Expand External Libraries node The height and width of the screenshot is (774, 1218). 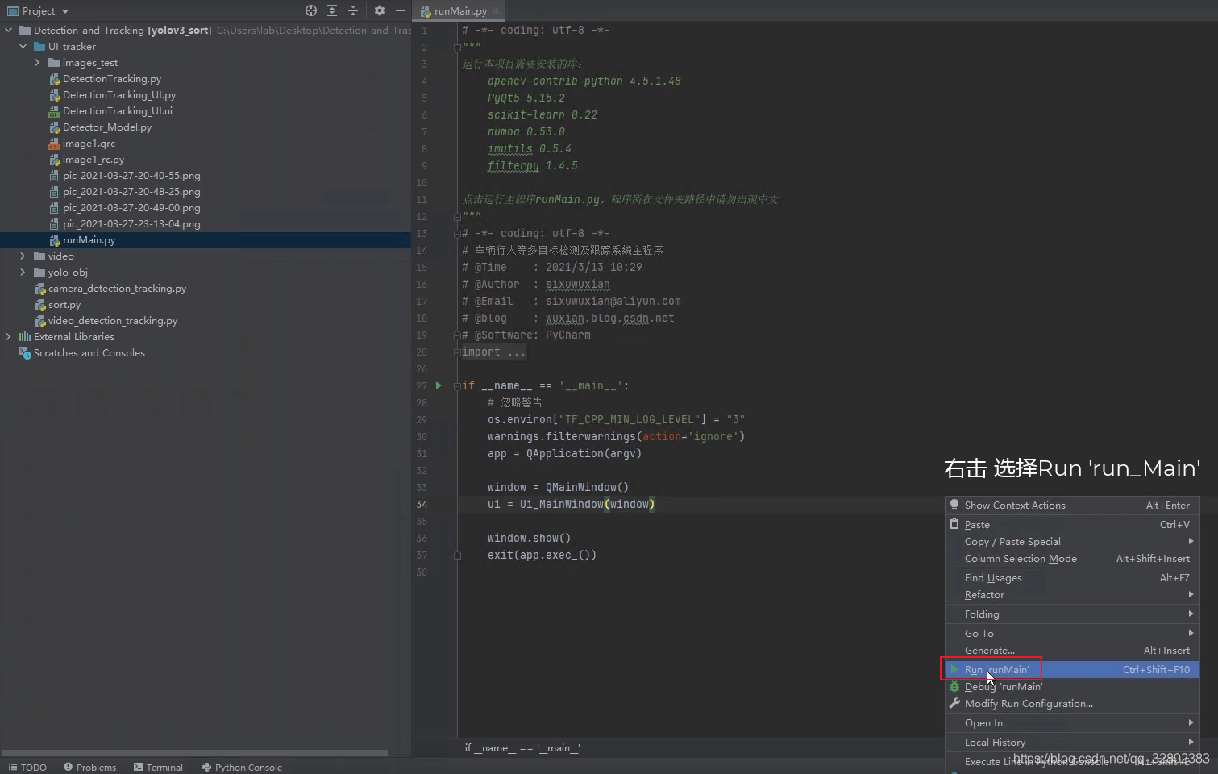coord(8,337)
